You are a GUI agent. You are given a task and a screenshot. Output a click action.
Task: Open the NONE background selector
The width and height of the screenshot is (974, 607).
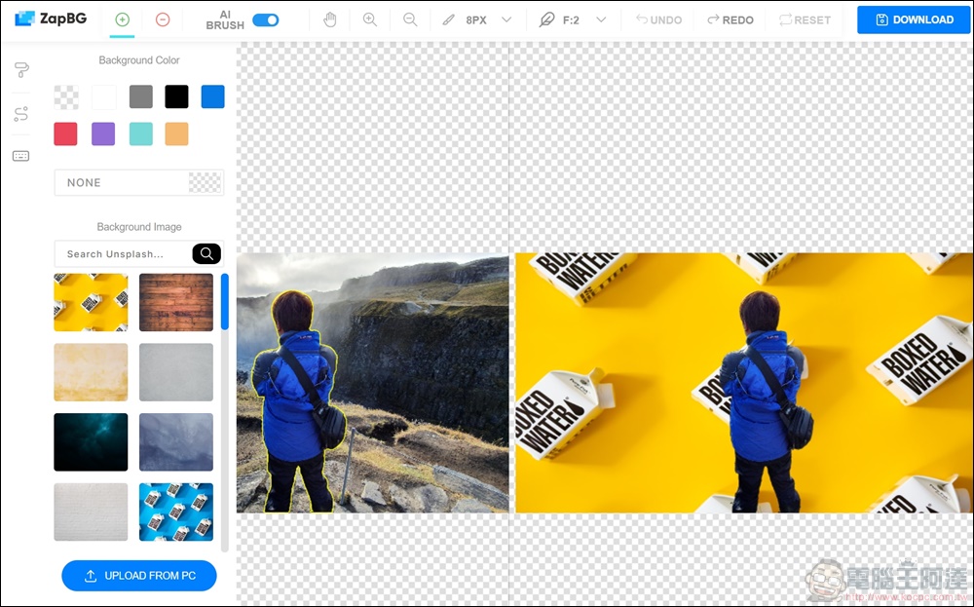[x=138, y=182]
